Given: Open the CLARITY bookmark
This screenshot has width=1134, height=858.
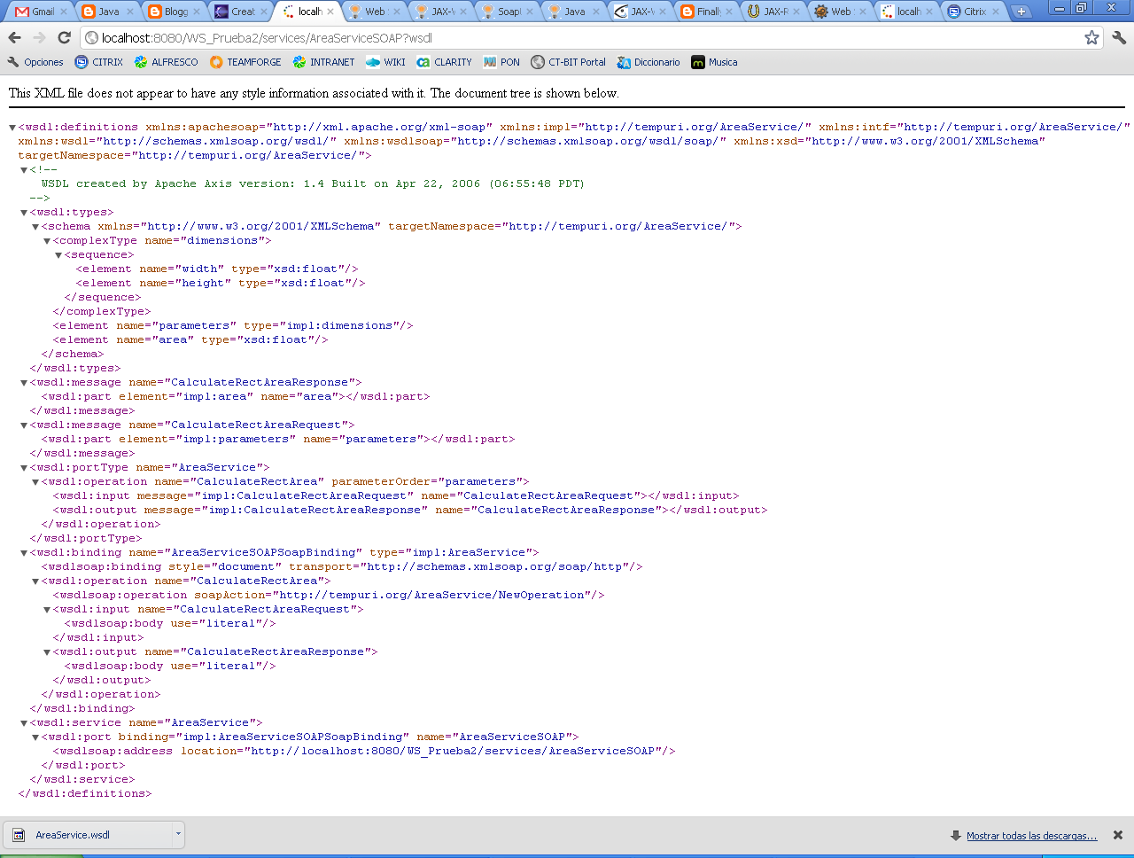Looking at the screenshot, I should pyautogui.click(x=444, y=62).
